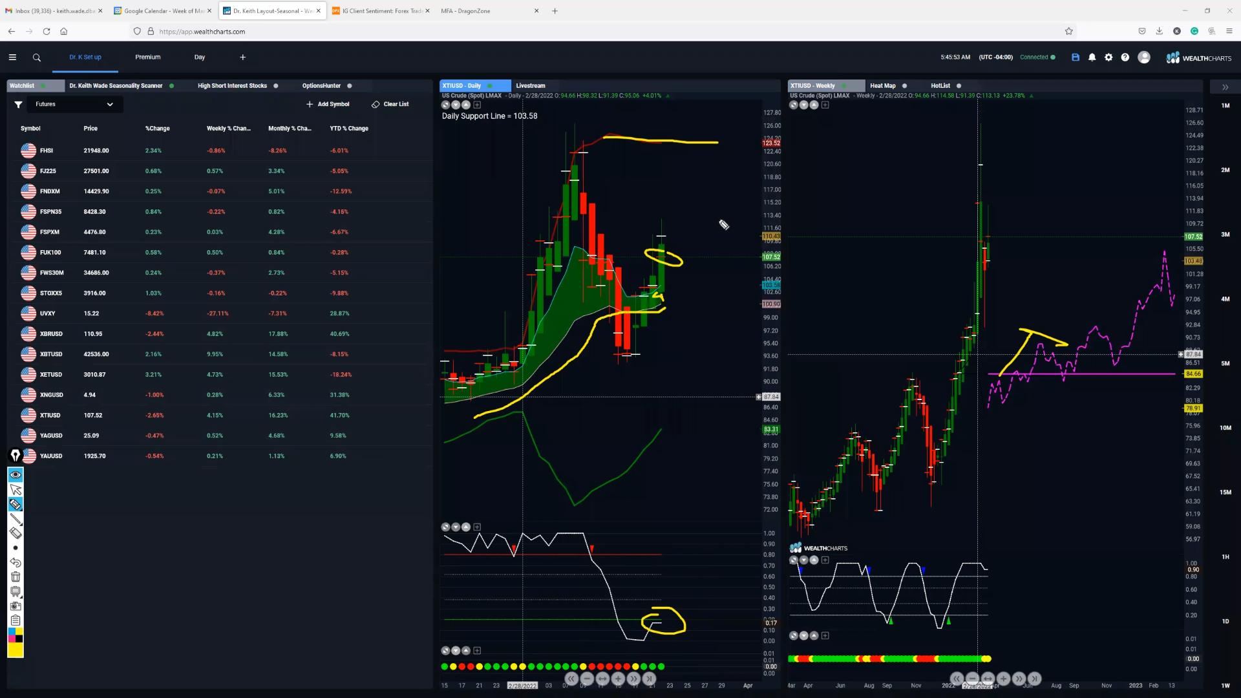Viewport: 1241px width, 698px height.
Task: Toggle link dot on HotList tab
Action: 959,86
